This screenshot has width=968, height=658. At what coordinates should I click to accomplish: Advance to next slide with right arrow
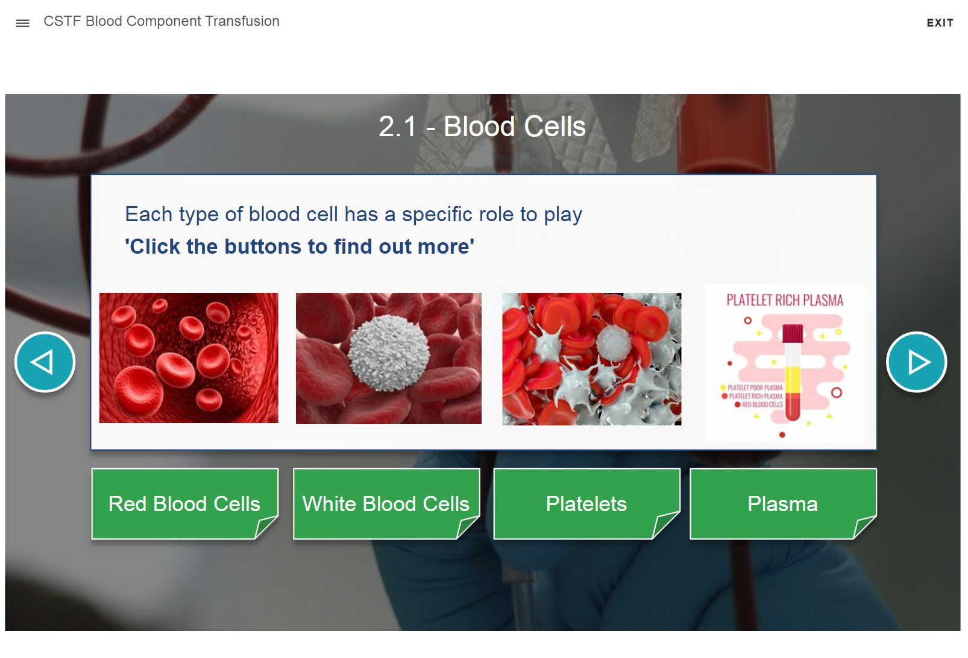[x=916, y=362]
